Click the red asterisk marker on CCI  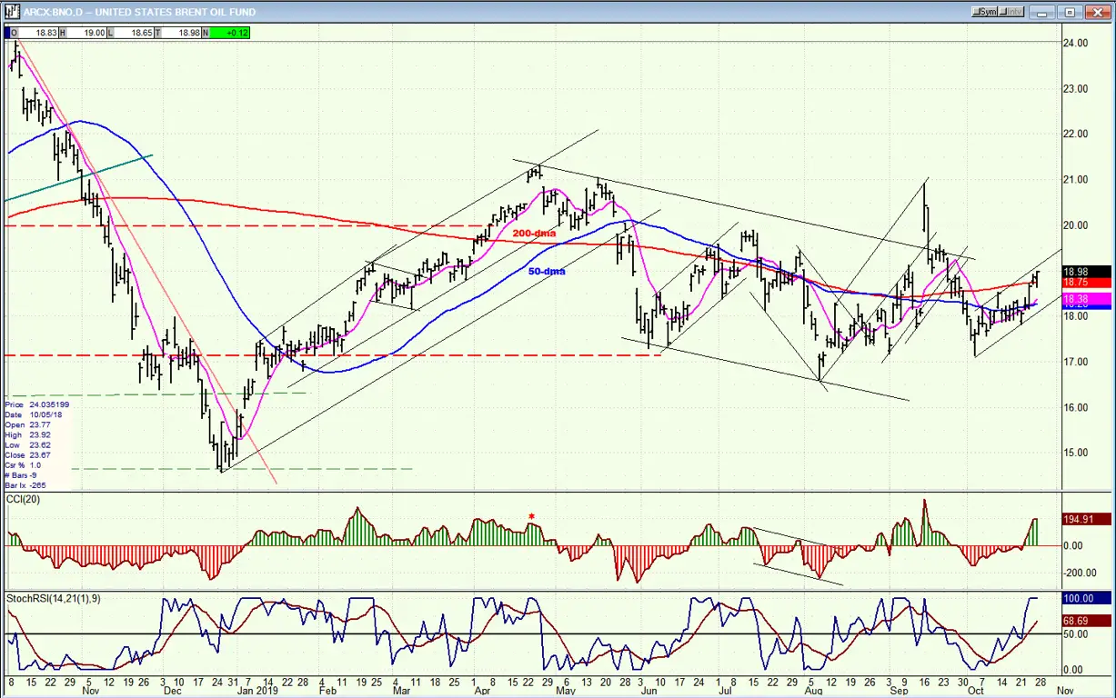pyautogui.click(x=532, y=517)
